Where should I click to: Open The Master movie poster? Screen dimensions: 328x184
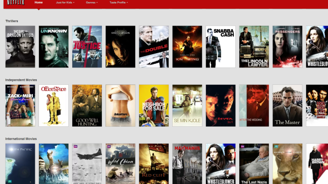point(288,106)
